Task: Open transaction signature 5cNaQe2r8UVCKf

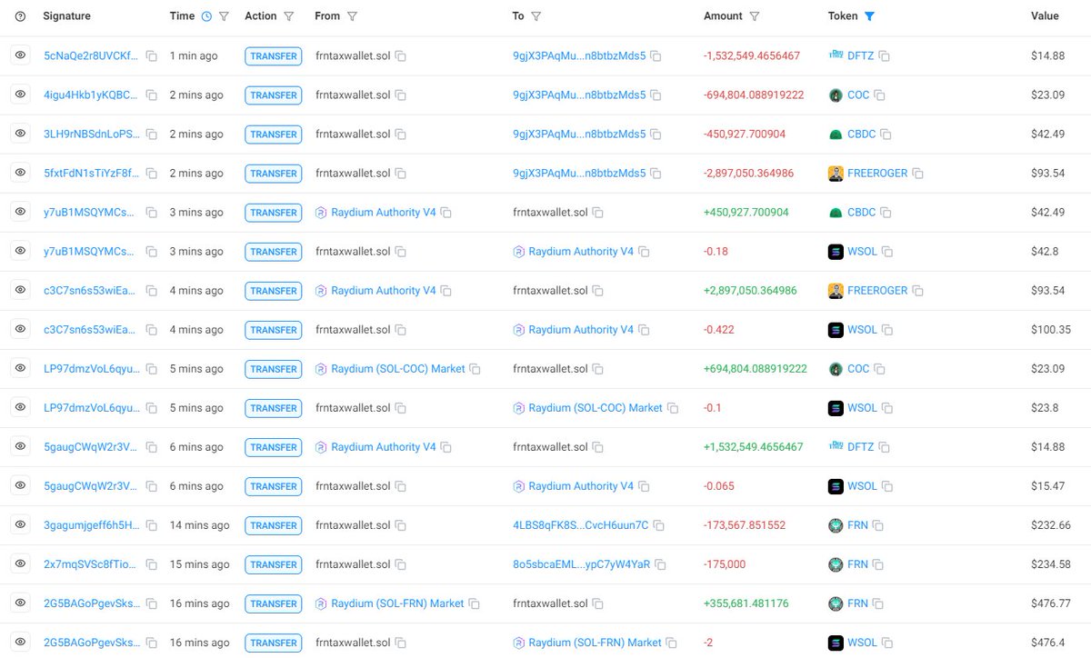Action: point(91,56)
